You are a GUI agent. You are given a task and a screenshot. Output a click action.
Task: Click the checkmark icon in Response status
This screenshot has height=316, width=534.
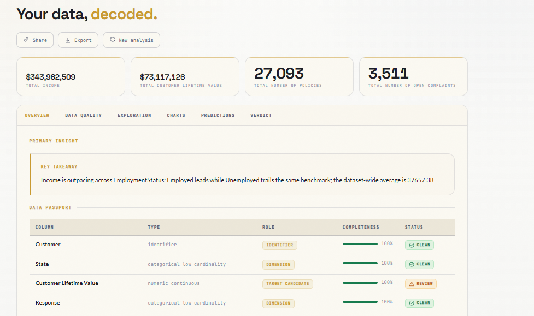[x=412, y=303]
